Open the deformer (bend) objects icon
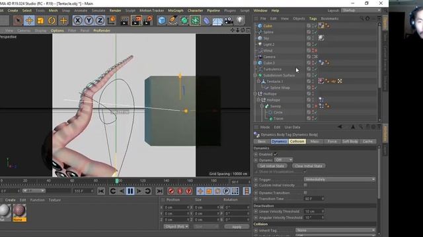The image size is (423, 237). point(206,20)
